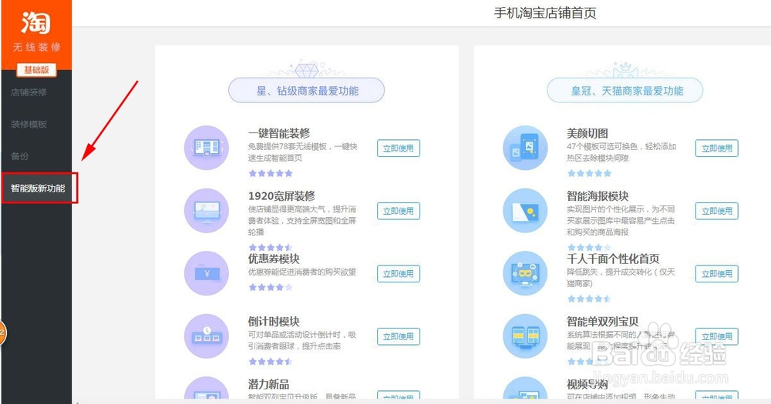Click the 视频导购 feature icon
Image resolution: width=771 pixels, height=404 pixels.
pyautogui.click(x=525, y=388)
